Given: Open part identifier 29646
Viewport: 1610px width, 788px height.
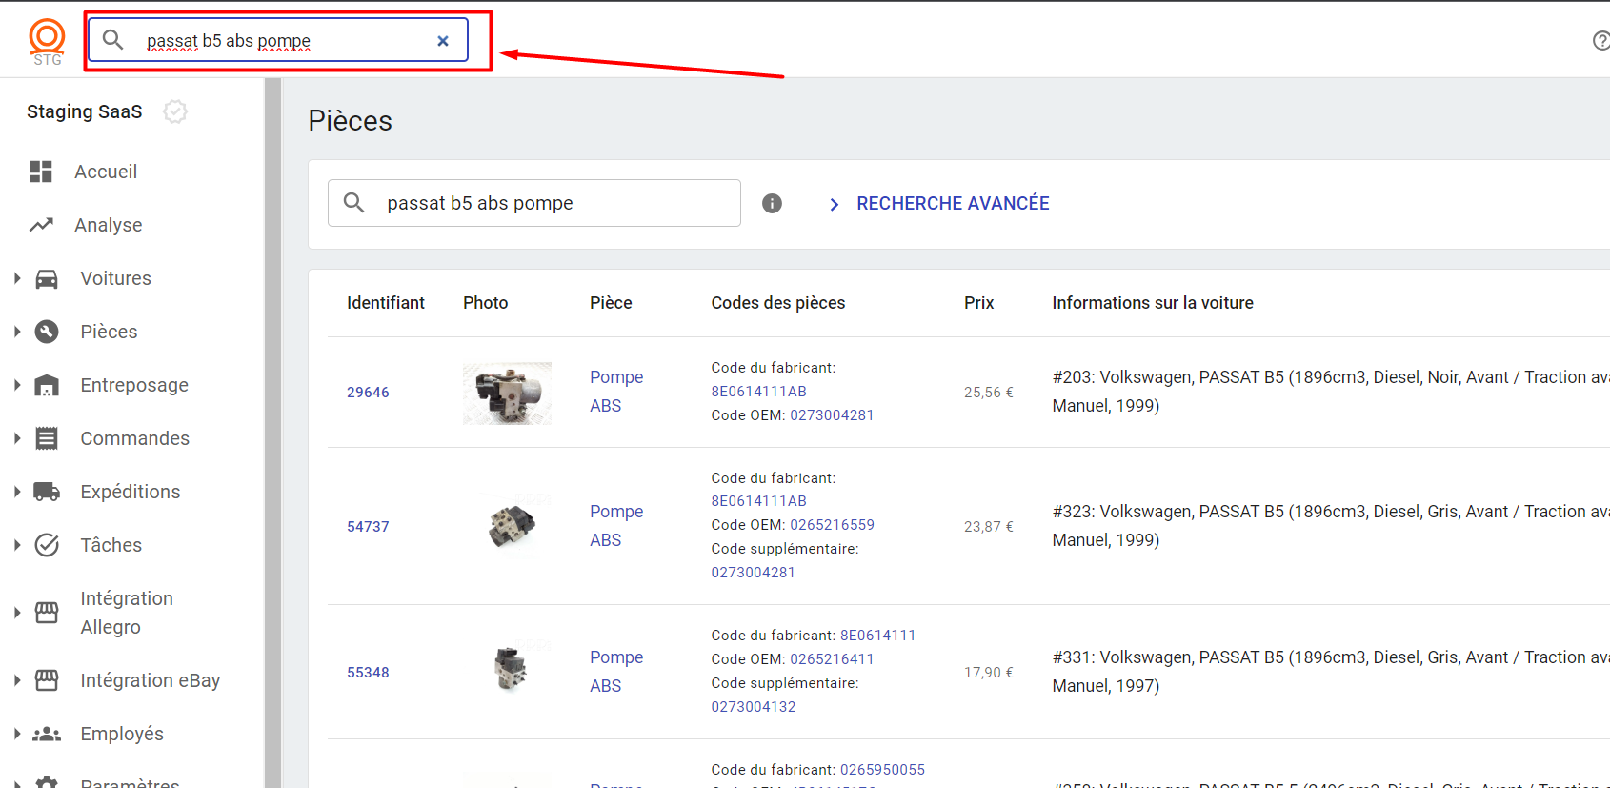Looking at the screenshot, I should 368,392.
